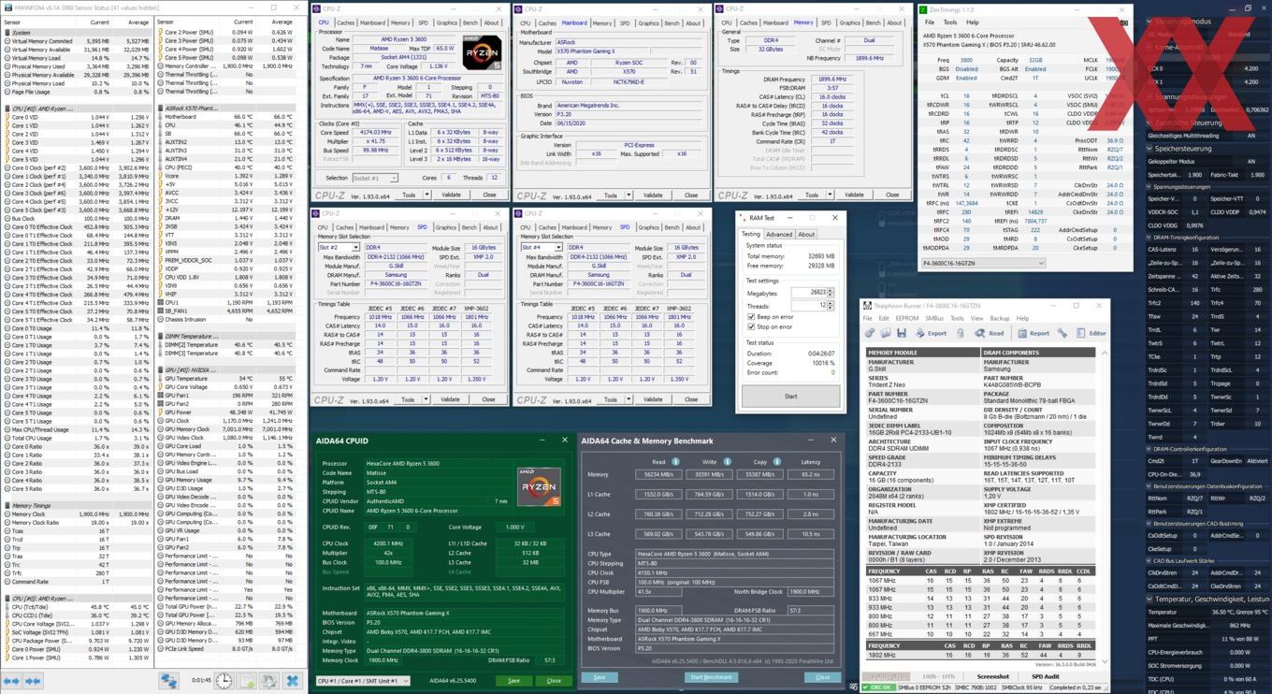This screenshot has width=1272, height=694.
Task: Click the info icon beside Copy in AIDA64 benchmark
Action: click(x=776, y=462)
